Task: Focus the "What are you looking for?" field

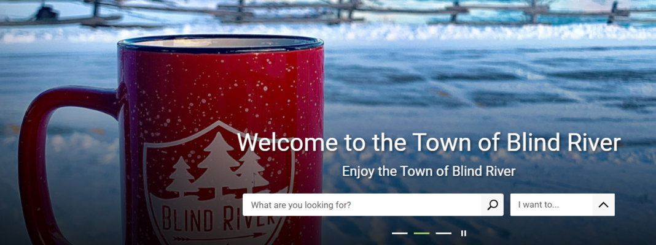Action: click(x=362, y=205)
